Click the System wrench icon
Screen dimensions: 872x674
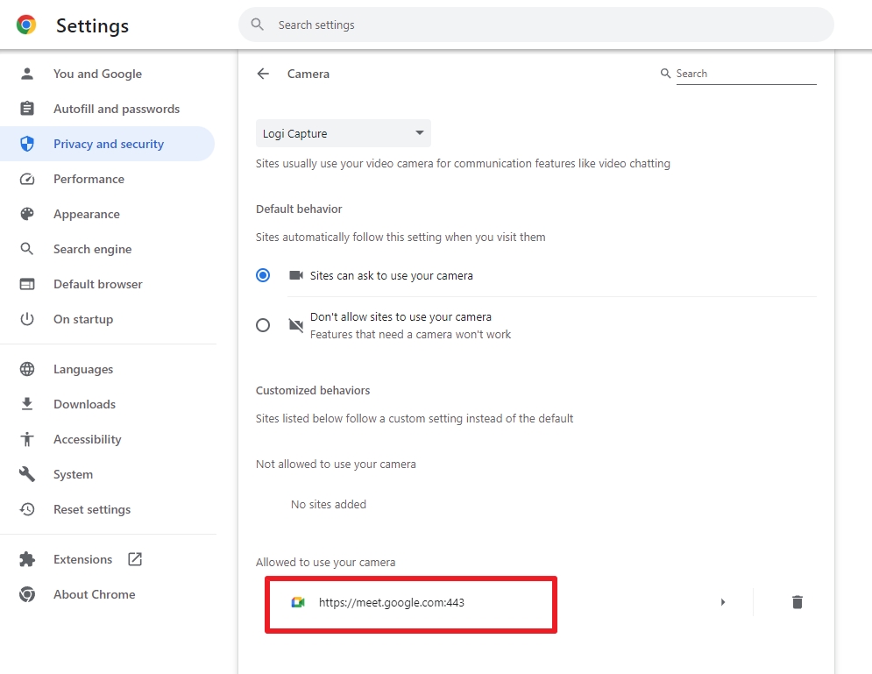tap(26, 474)
